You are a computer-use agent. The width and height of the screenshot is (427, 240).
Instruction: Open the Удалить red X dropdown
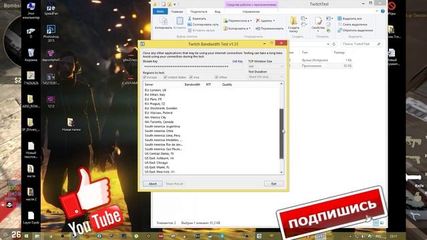point(266,21)
